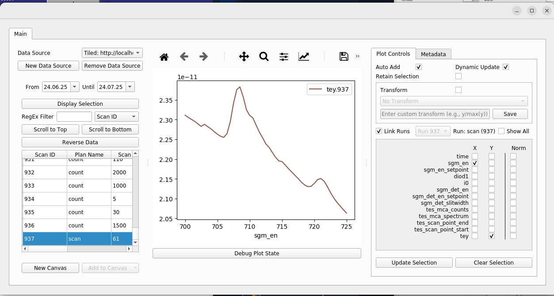The image size is (554, 296).
Task: Select scan row 934
Action: coord(77,199)
